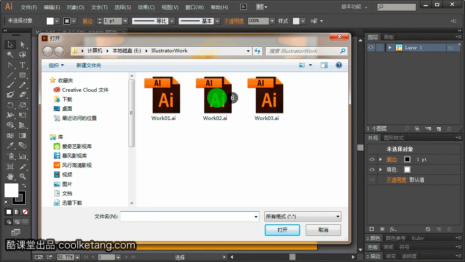The width and height of the screenshot is (465, 262).
Task: Click the 文件名 input field
Action: click(190, 217)
